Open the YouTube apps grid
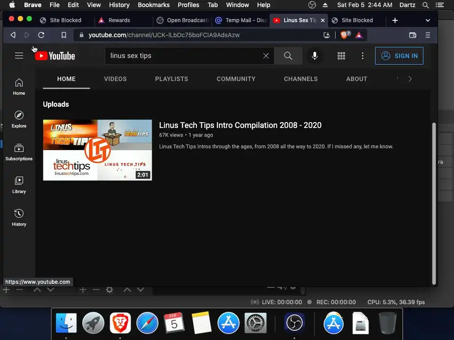This screenshot has width=454, height=340. pyautogui.click(x=341, y=56)
